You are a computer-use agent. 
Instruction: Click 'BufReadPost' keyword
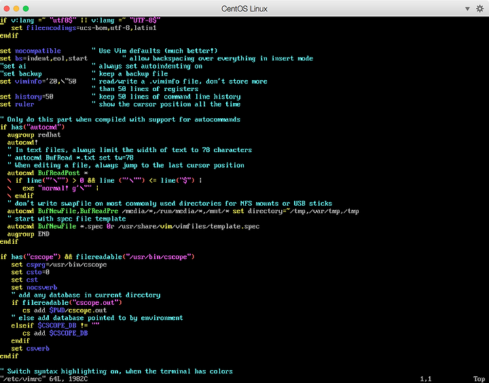coord(59,172)
